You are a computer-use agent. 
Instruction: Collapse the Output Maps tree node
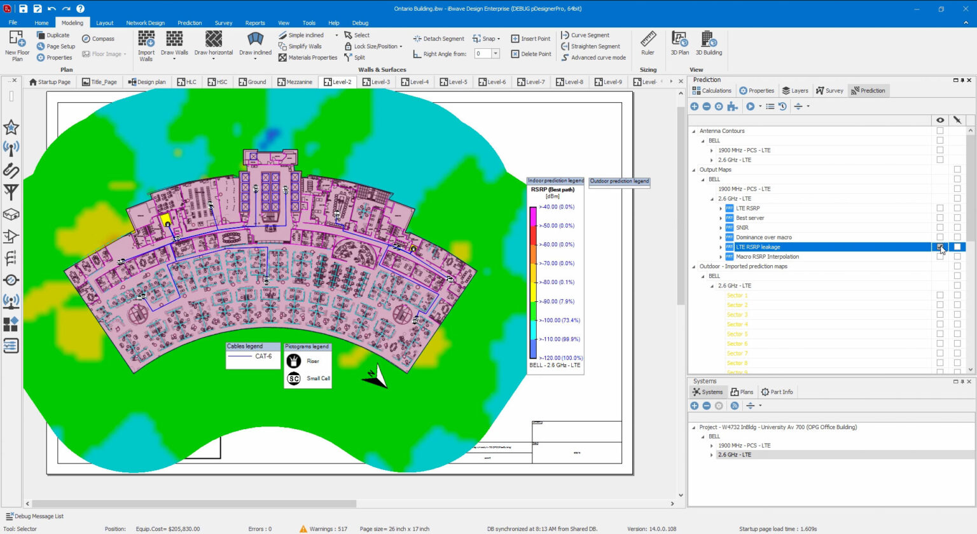694,170
